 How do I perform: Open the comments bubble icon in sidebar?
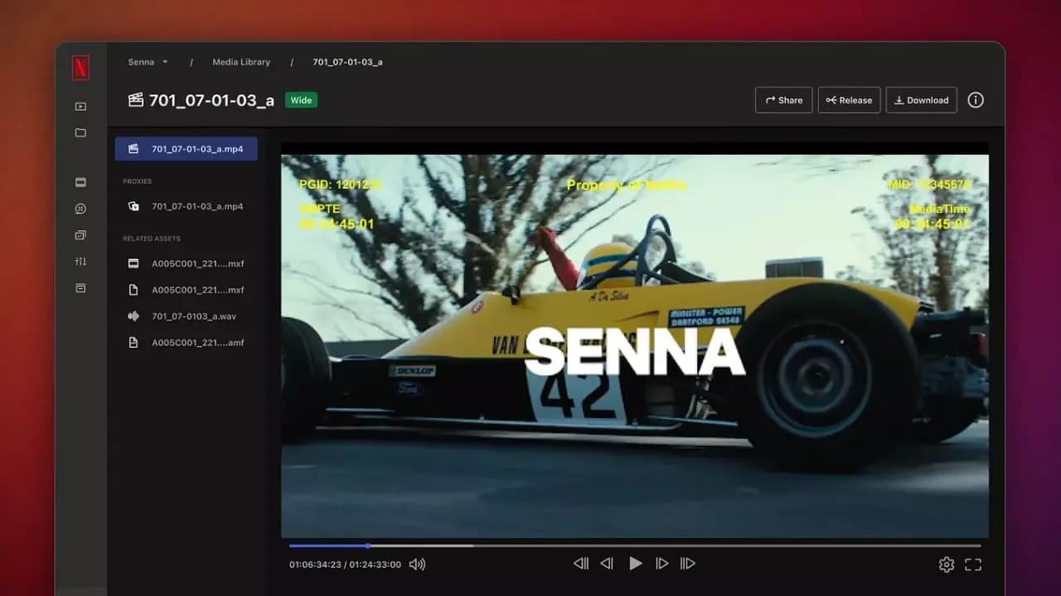[80, 209]
